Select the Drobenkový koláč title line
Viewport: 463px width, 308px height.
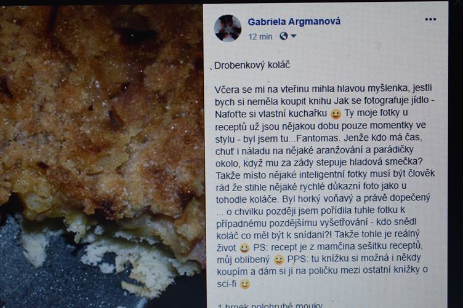coord(252,65)
